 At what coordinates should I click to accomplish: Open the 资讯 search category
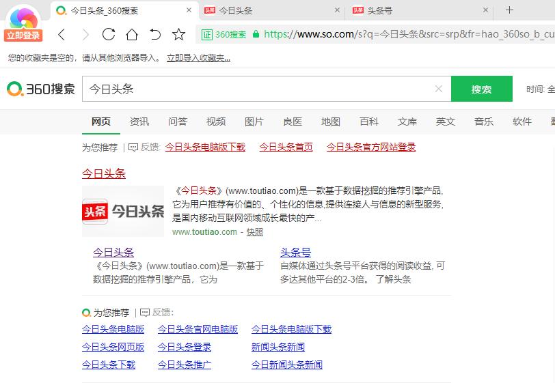click(x=139, y=122)
